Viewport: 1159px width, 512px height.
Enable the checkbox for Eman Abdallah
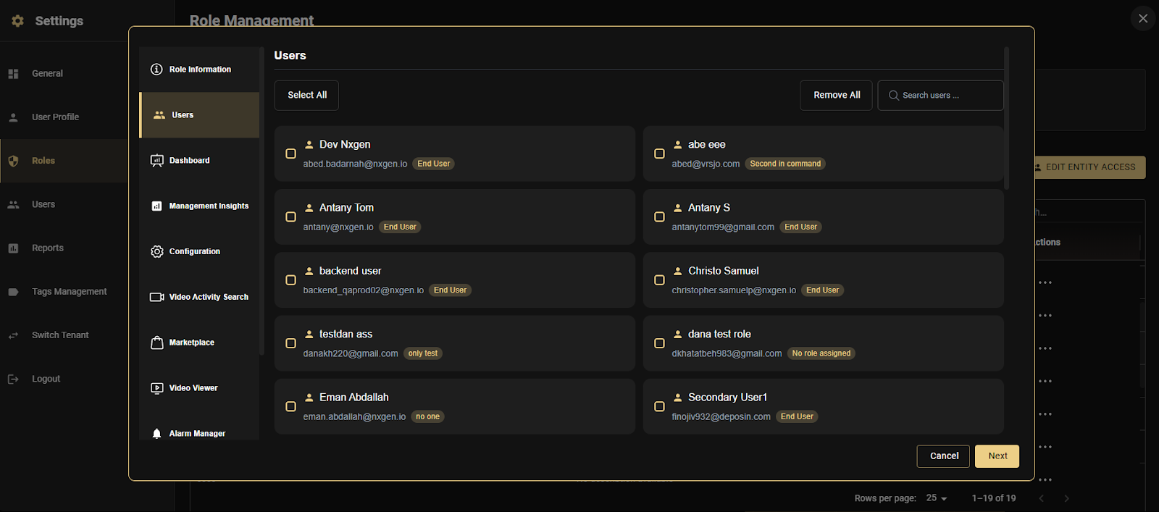[290, 407]
